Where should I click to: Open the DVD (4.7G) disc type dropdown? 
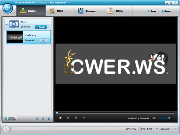[x=150, y=129]
